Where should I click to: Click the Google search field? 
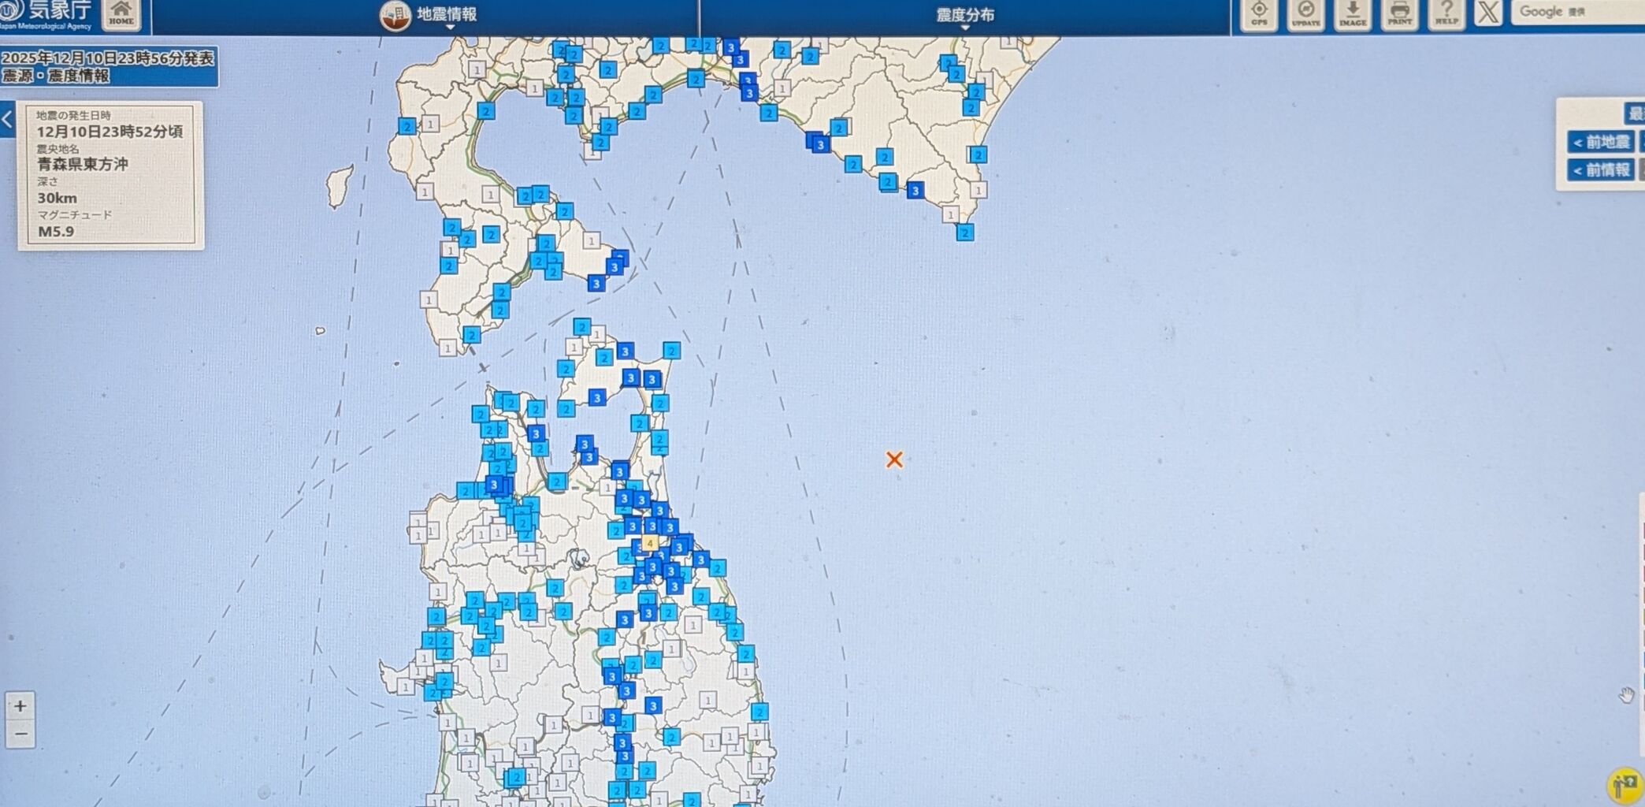(x=1578, y=12)
